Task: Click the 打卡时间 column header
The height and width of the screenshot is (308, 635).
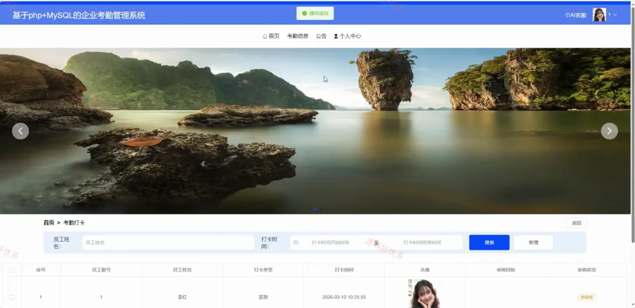Action: [344, 270]
